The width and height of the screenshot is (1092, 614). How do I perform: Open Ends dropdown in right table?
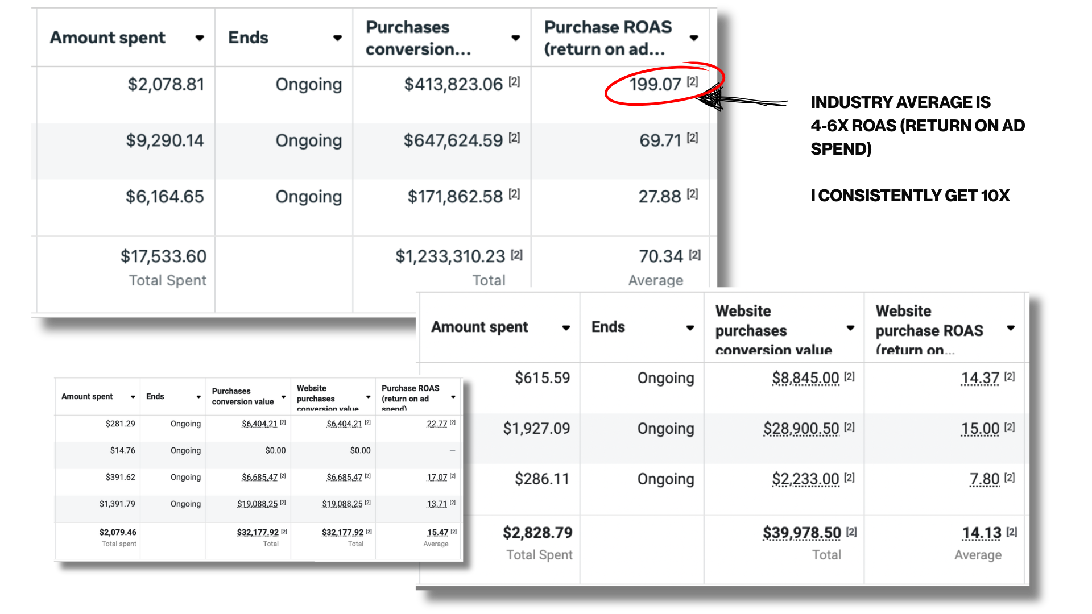point(690,328)
